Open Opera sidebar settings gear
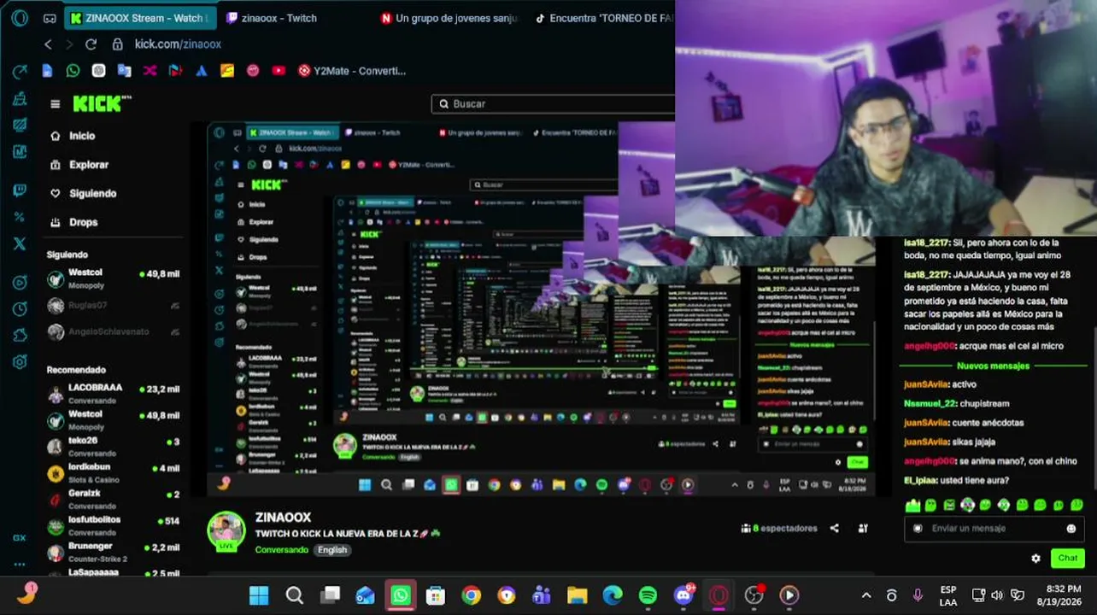The width and height of the screenshot is (1097, 615). [x=20, y=362]
